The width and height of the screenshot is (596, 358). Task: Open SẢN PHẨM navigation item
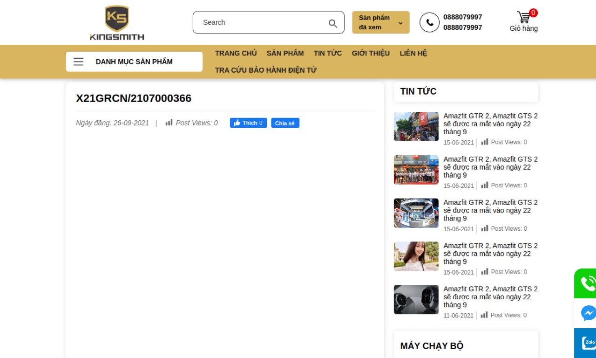[x=284, y=53]
